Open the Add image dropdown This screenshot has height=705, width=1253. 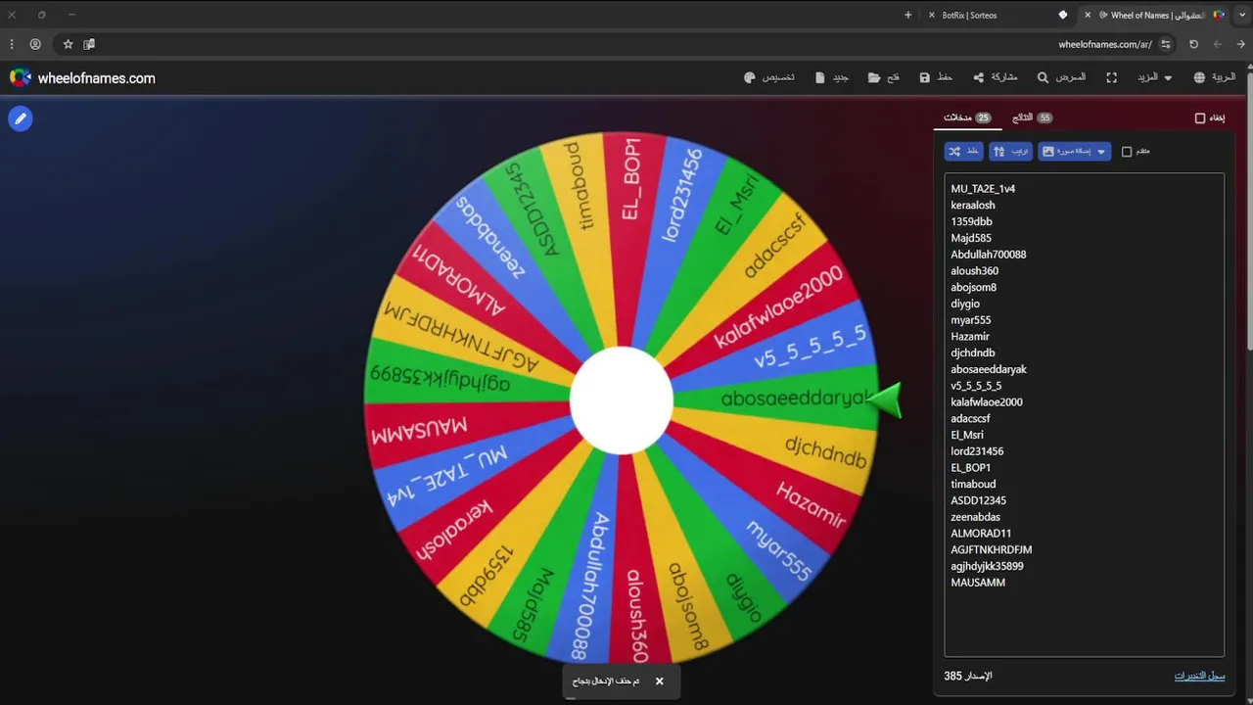coord(1074,152)
